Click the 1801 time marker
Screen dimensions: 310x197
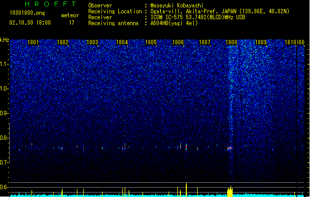(33, 42)
